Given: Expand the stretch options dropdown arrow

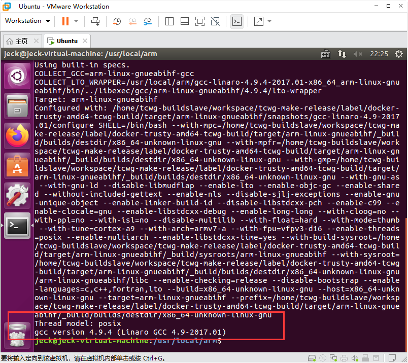Looking at the screenshot, I should click(x=269, y=21).
